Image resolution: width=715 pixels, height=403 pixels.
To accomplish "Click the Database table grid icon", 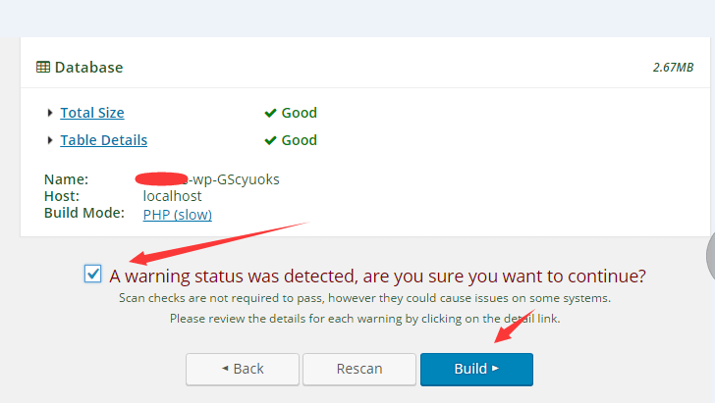I will [43, 67].
